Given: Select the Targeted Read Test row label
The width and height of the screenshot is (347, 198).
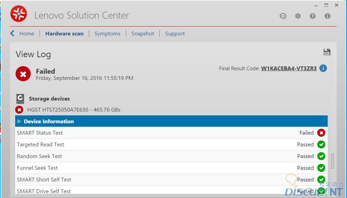Looking at the screenshot, I should pyautogui.click(x=40, y=144).
